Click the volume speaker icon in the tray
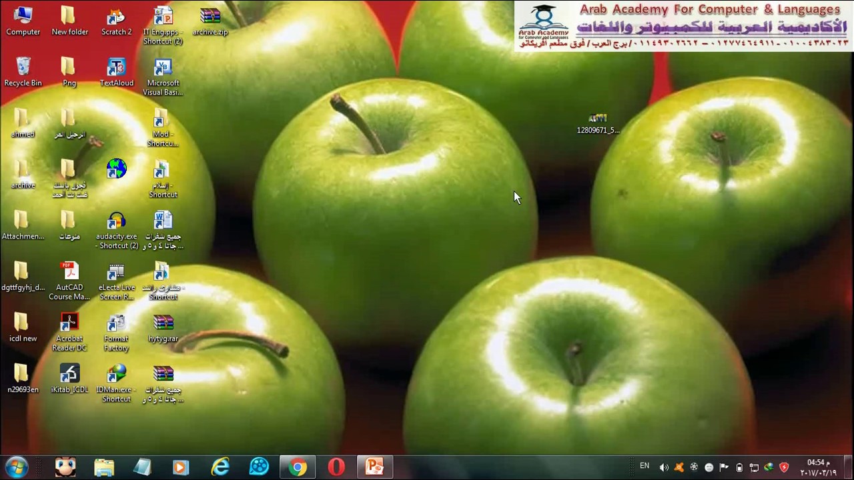Viewport: 854px width, 480px height. coord(664,467)
